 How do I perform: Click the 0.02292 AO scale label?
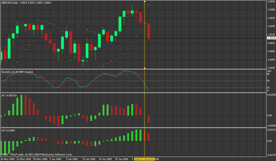271,130
